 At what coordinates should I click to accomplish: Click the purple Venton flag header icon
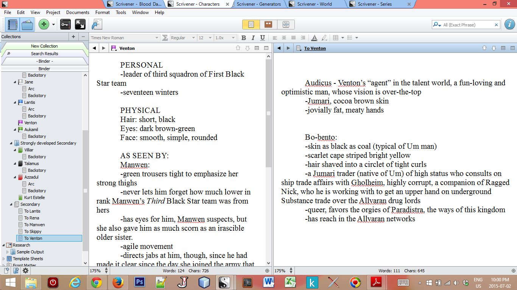point(114,48)
